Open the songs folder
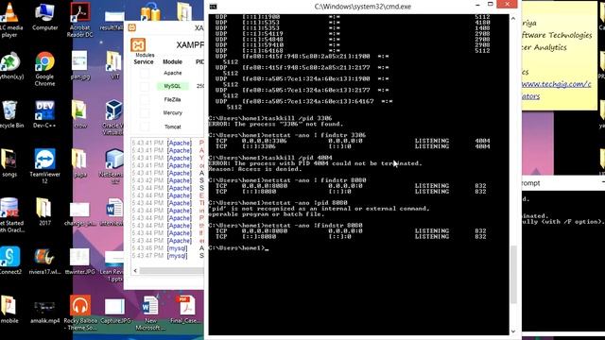This screenshot has height=340, width=605. (x=9, y=163)
